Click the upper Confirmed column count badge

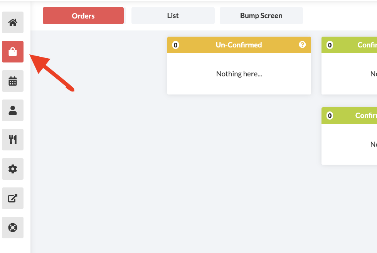pos(330,45)
